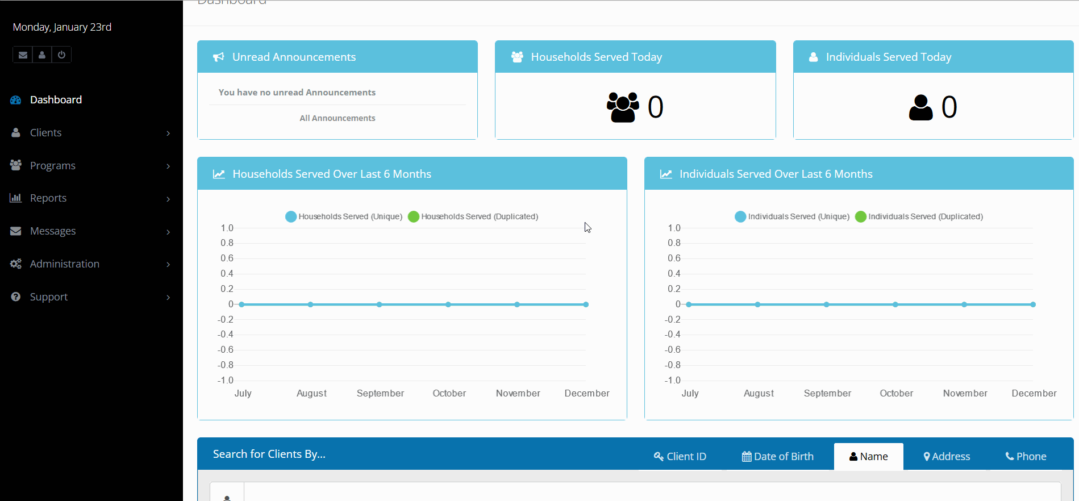The width and height of the screenshot is (1079, 501).
Task: Choose the Phone search tab
Action: (x=1026, y=457)
